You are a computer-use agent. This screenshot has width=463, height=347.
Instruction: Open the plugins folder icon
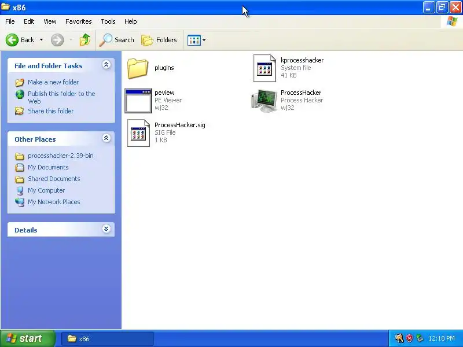[x=138, y=68]
